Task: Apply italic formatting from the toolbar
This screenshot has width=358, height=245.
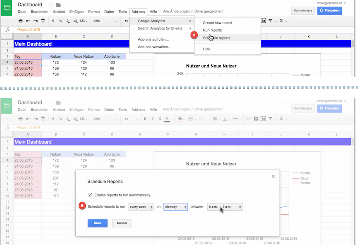Action: click(152, 119)
